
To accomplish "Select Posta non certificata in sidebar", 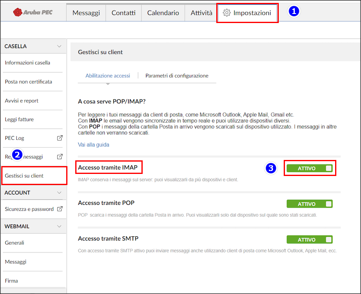I will pos(28,81).
